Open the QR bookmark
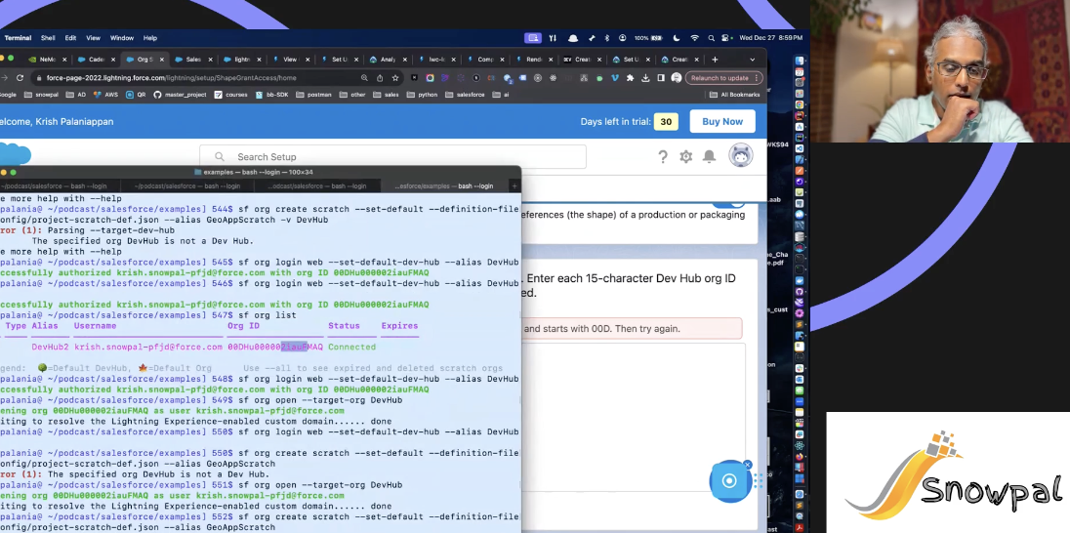 (136, 95)
